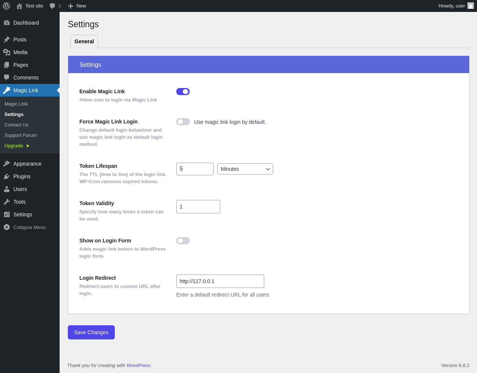
Task: Disable the Enable Magic Link toggle
Action: [183, 92]
